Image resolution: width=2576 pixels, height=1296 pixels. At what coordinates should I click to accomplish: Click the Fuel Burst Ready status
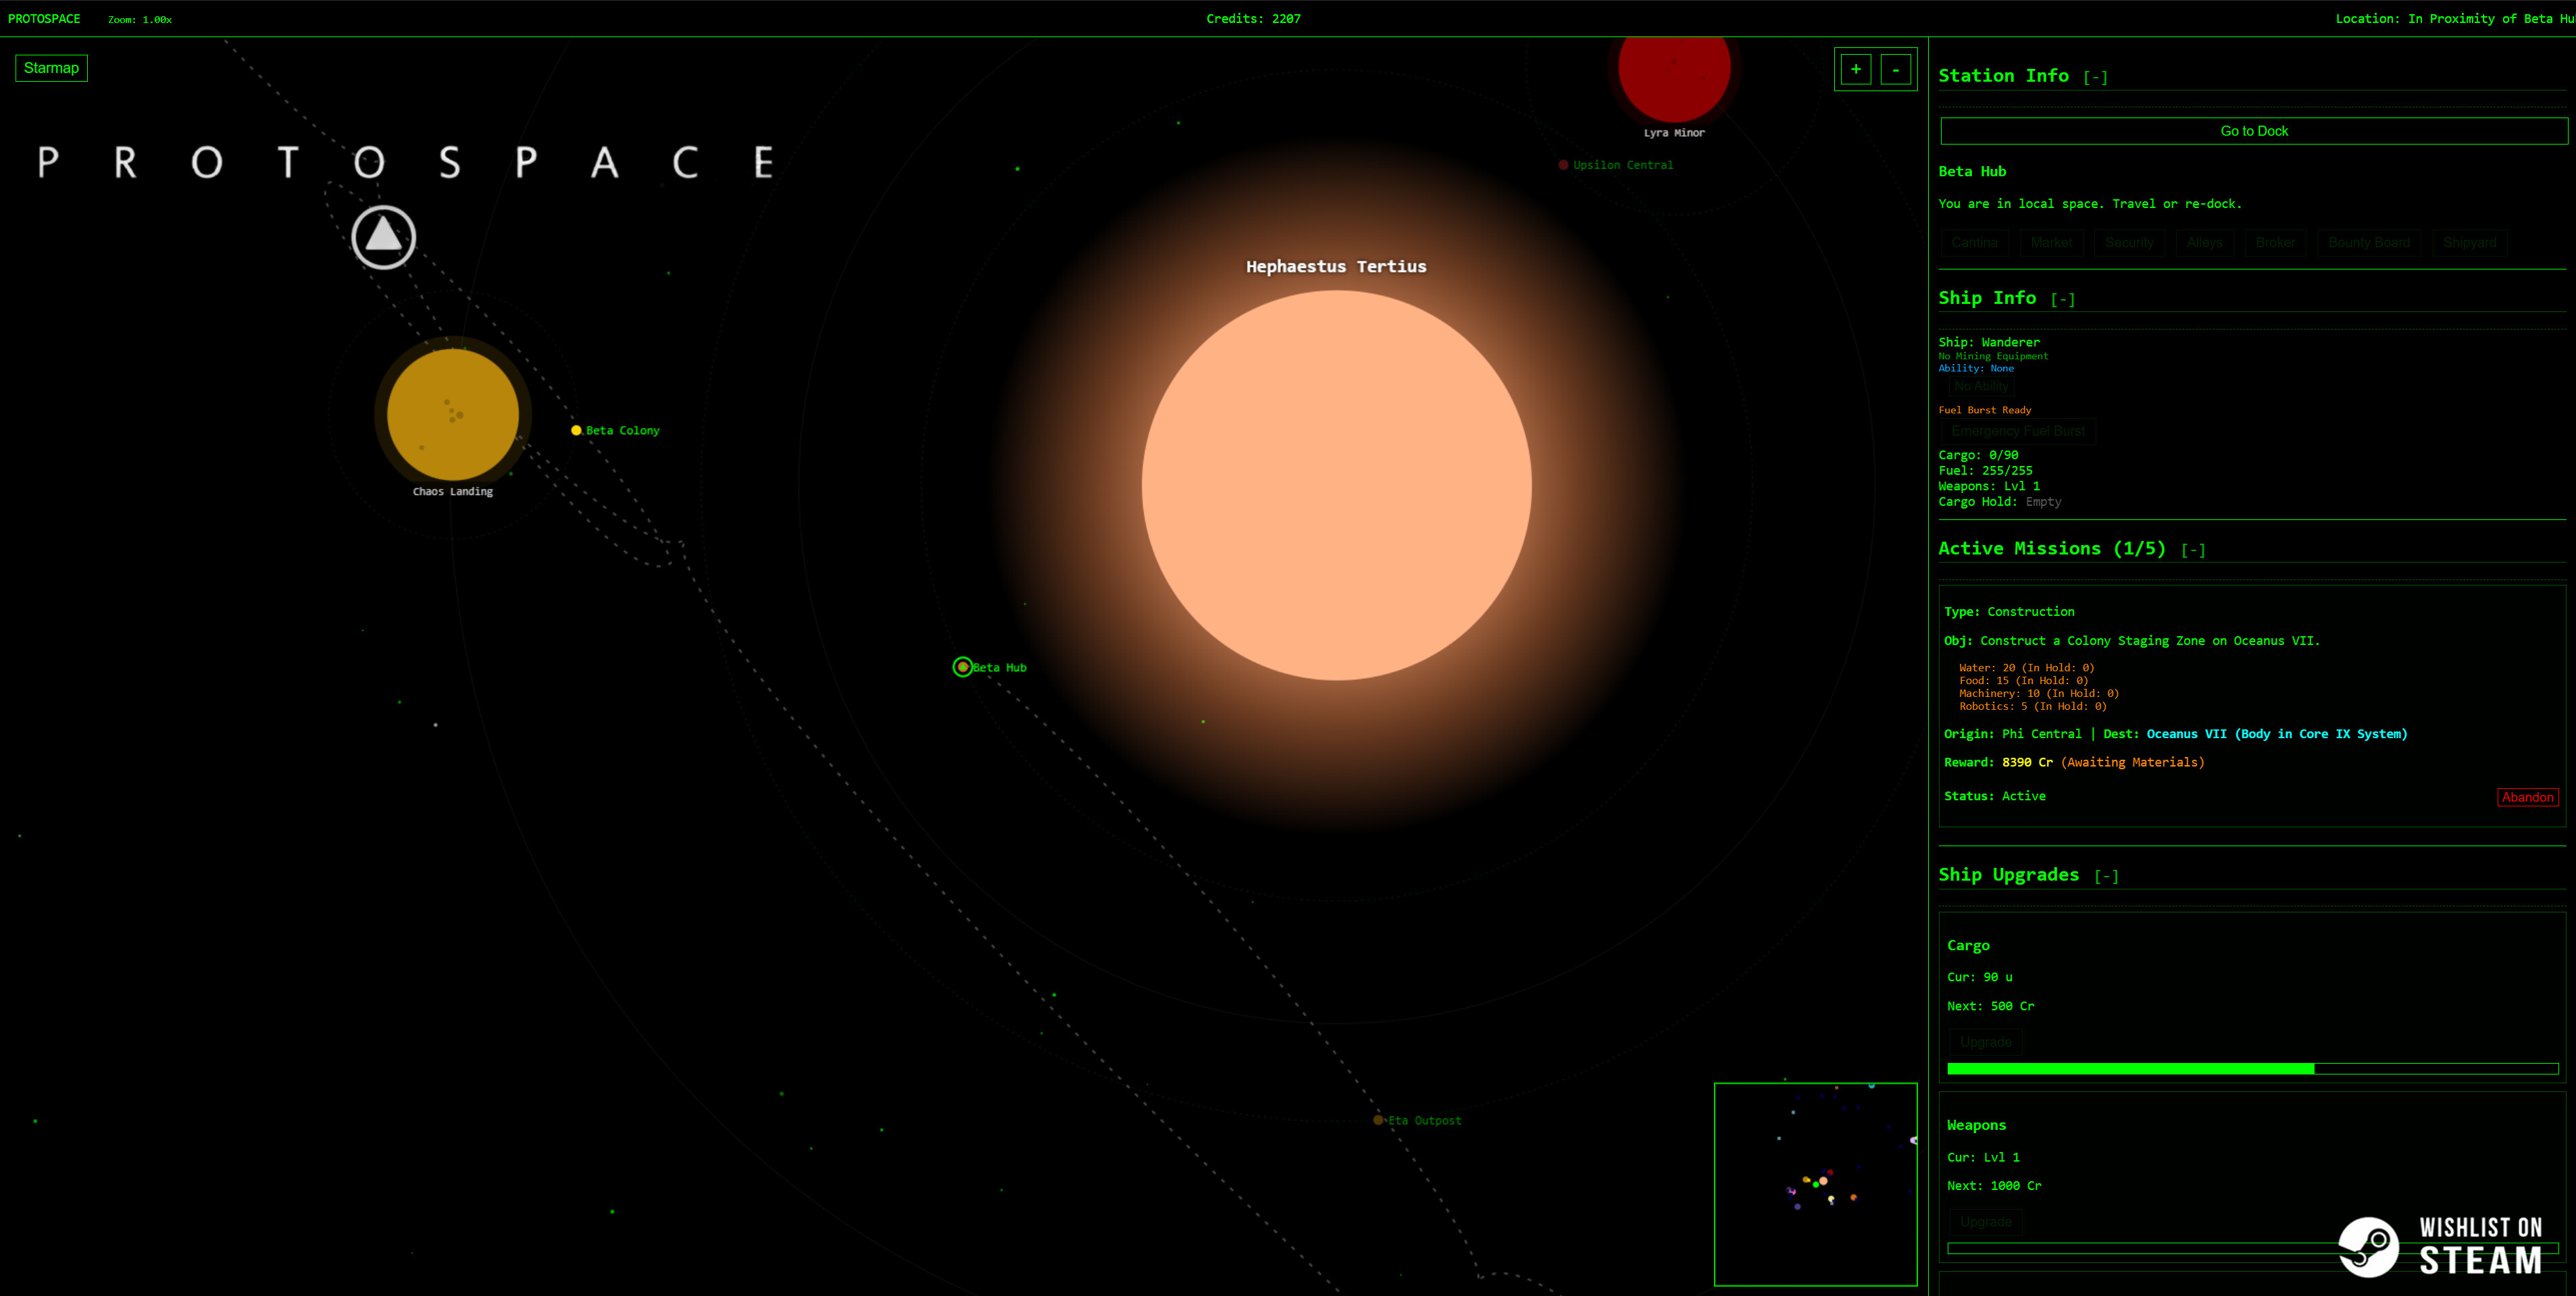point(1984,410)
